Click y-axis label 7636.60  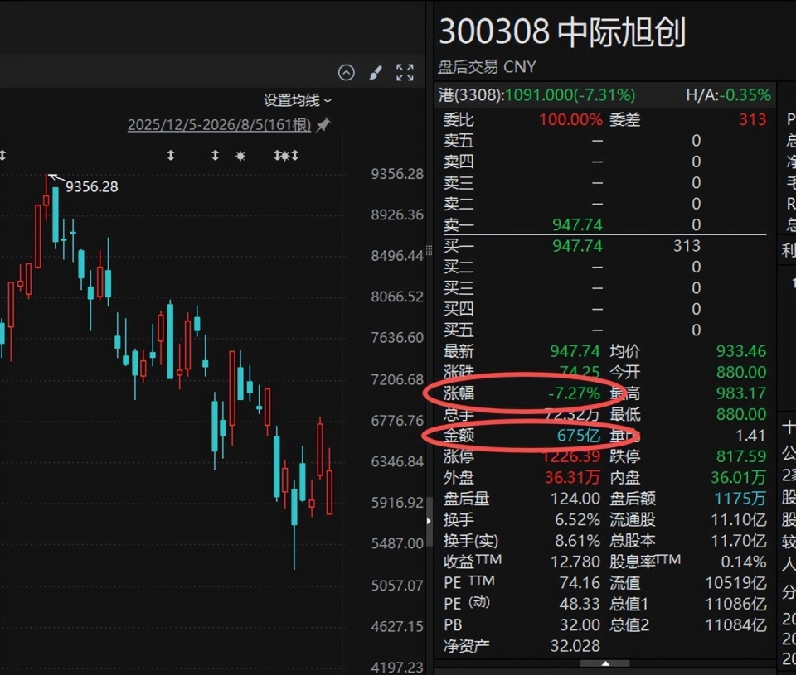pyautogui.click(x=397, y=338)
